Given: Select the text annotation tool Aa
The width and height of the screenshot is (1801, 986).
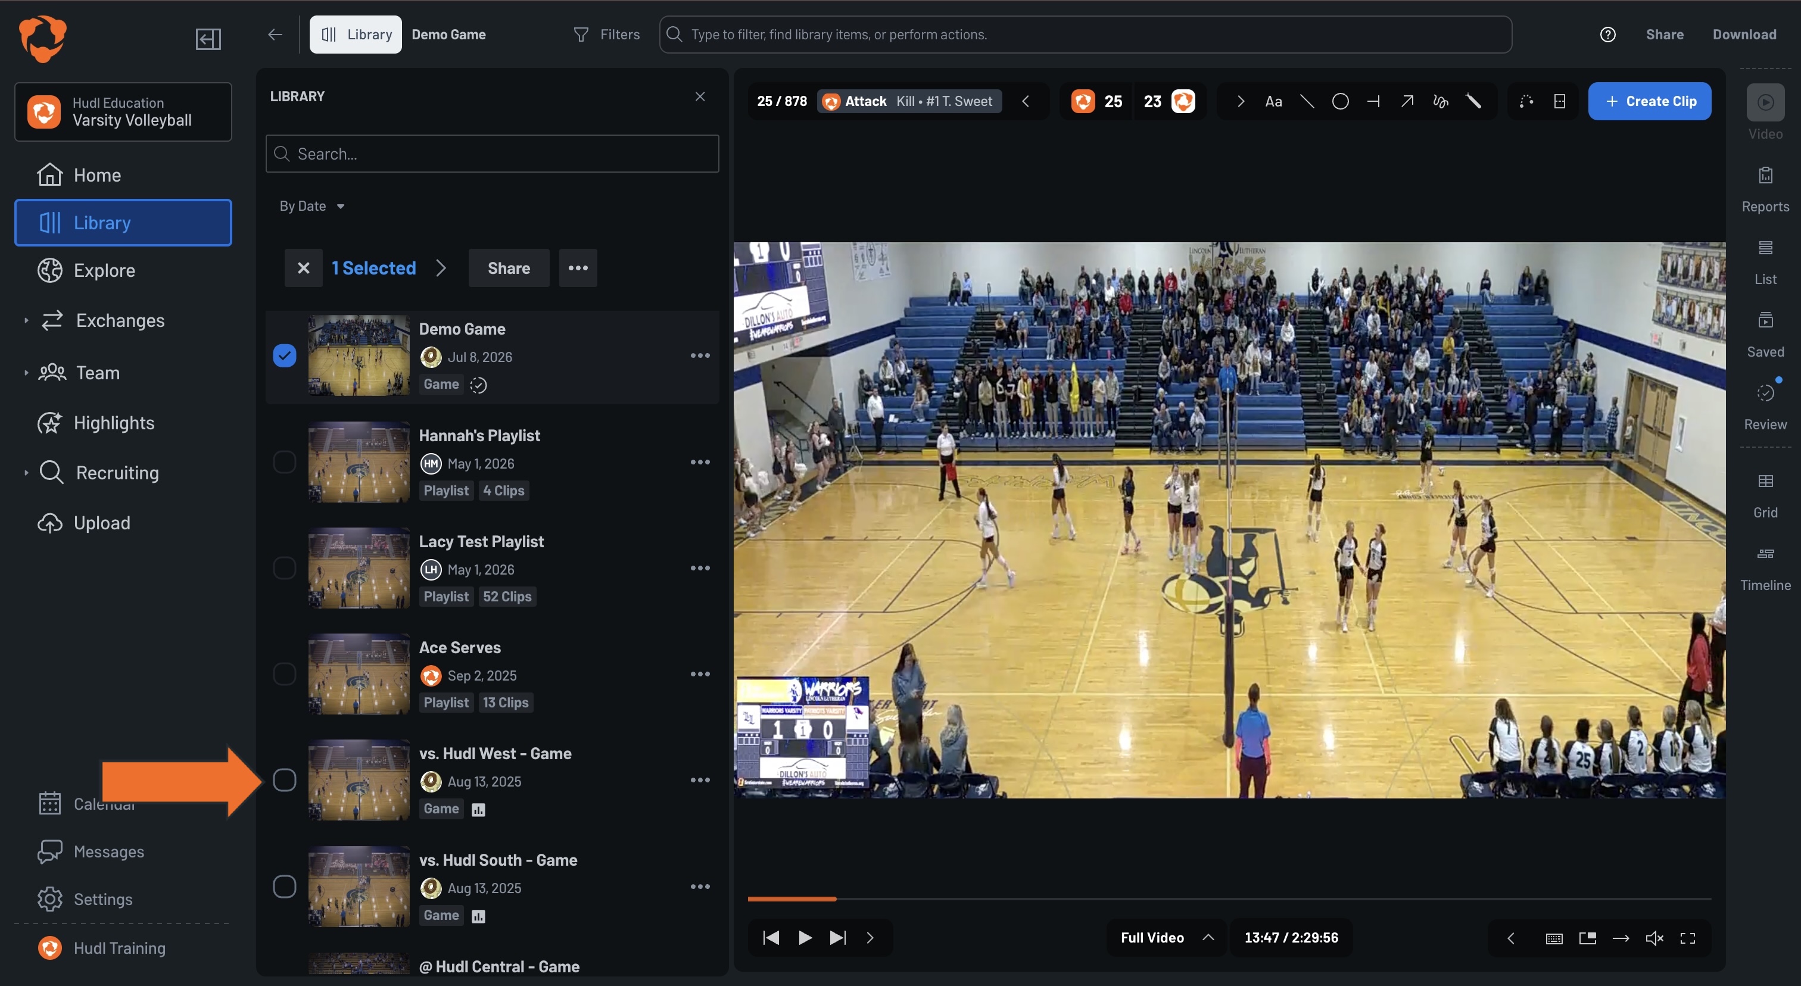Looking at the screenshot, I should click(x=1273, y=101).
